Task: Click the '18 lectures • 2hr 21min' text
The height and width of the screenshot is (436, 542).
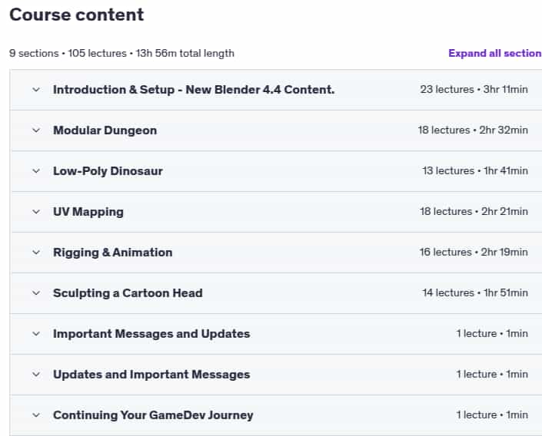Action: 474,212
